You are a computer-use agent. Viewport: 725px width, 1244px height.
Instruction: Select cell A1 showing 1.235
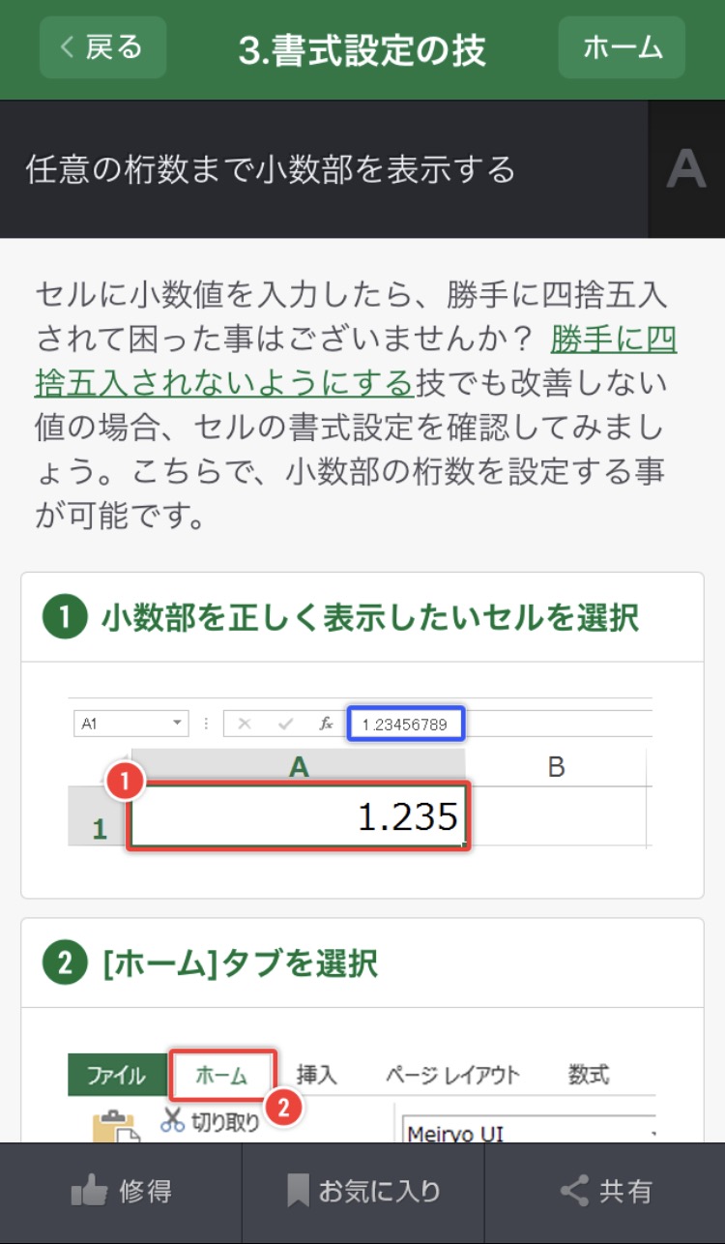[298, 816]
